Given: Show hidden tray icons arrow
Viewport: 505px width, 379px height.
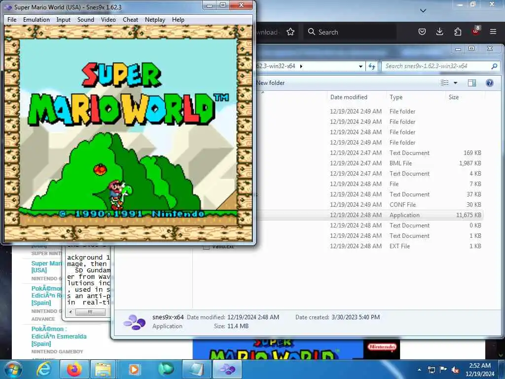Looking at the screenshot, I should [x=419, y=370].
